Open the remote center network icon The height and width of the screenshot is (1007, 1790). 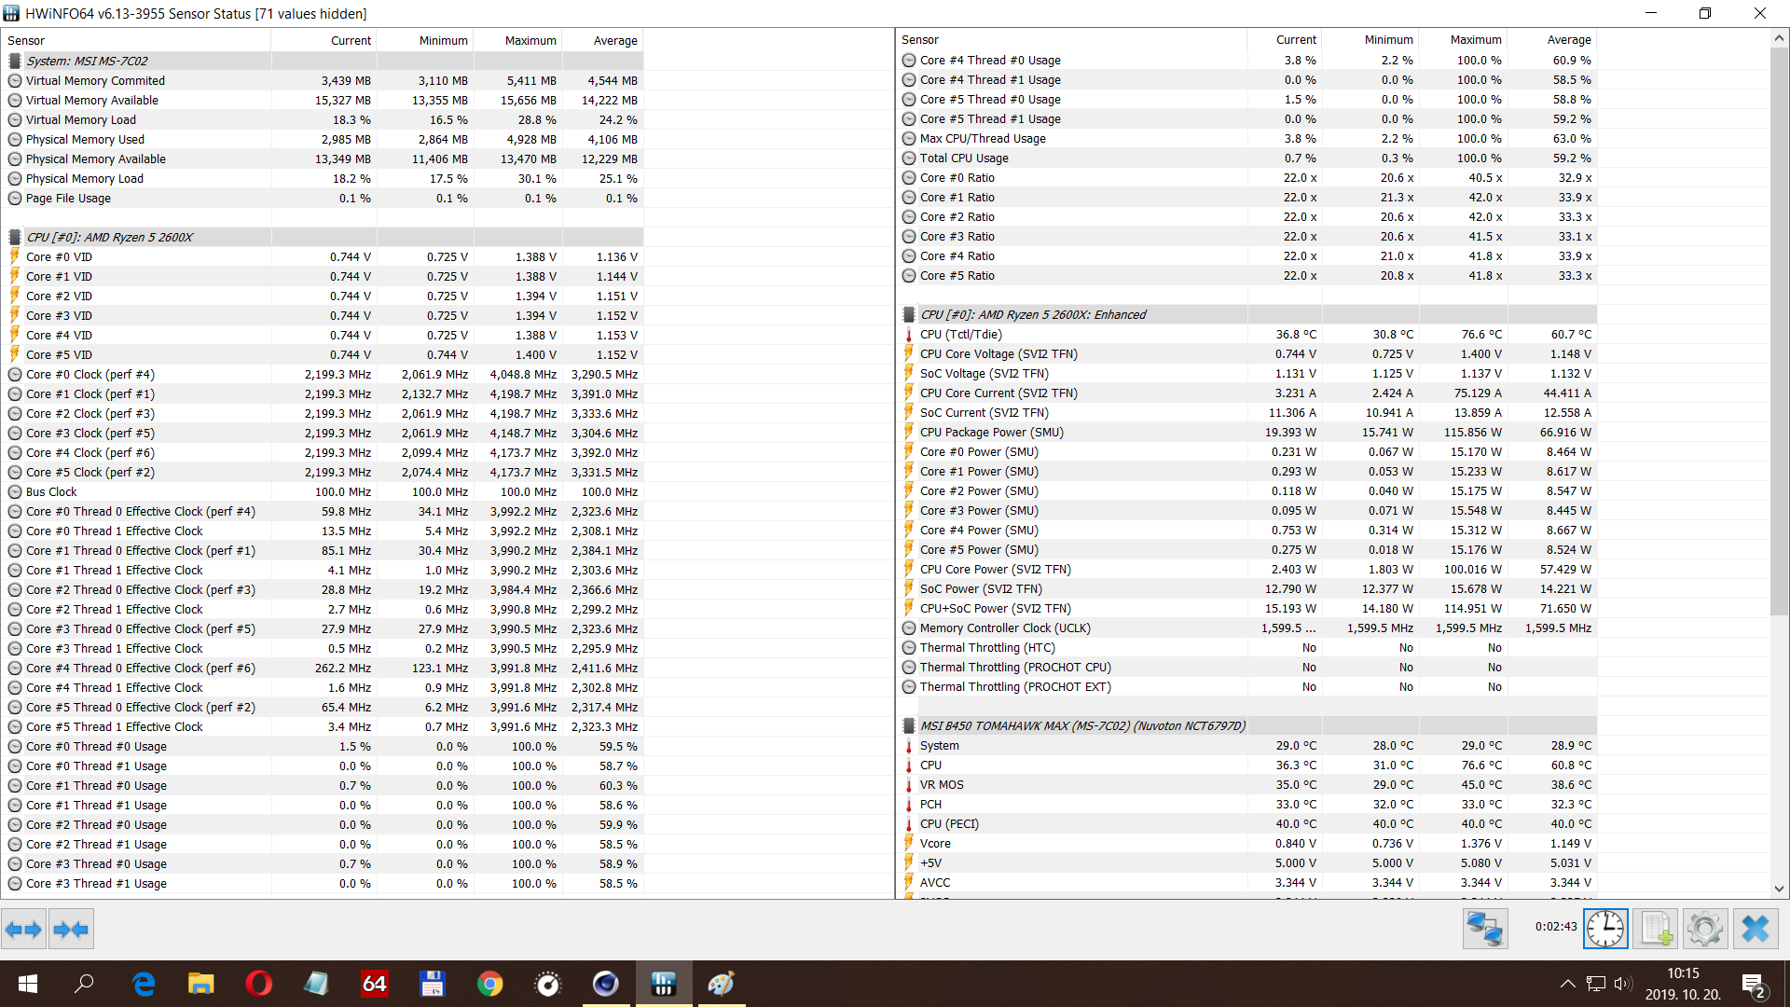coord(1484,929)
